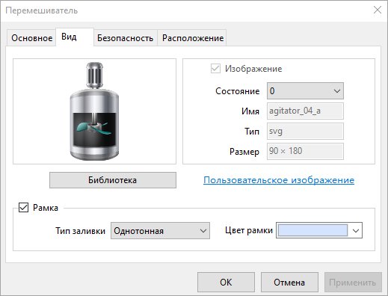Expand the Тип заливки dropdown

point(160,231)
